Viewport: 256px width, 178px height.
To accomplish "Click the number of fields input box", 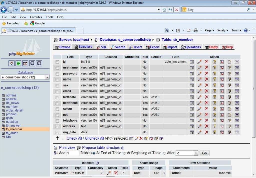I will [73, 153].
